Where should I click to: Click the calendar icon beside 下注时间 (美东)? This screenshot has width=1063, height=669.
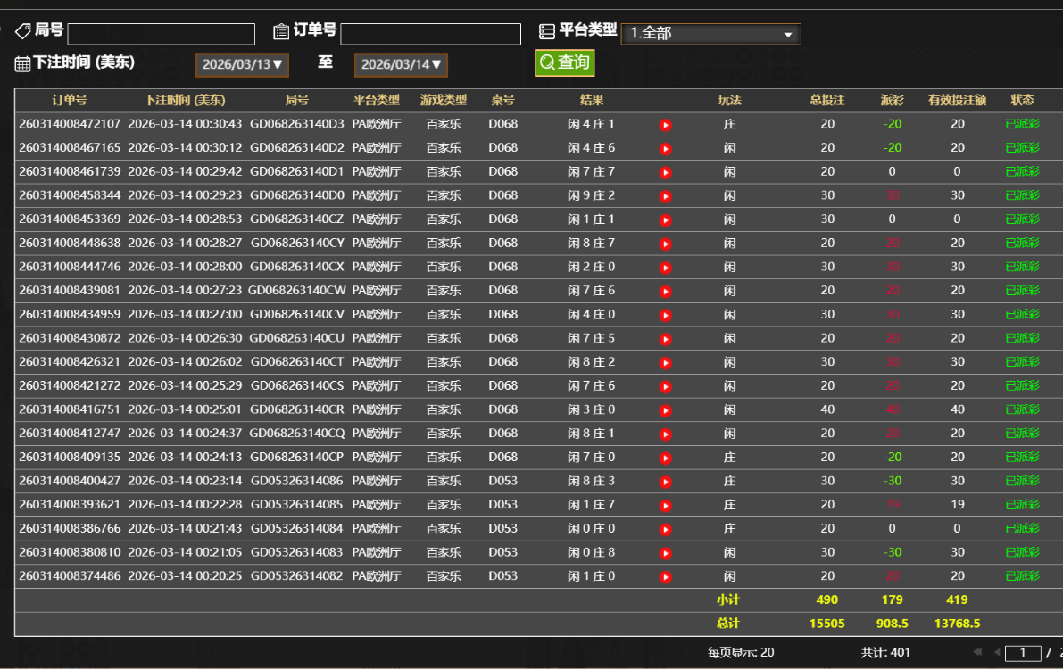click(21, 63)
